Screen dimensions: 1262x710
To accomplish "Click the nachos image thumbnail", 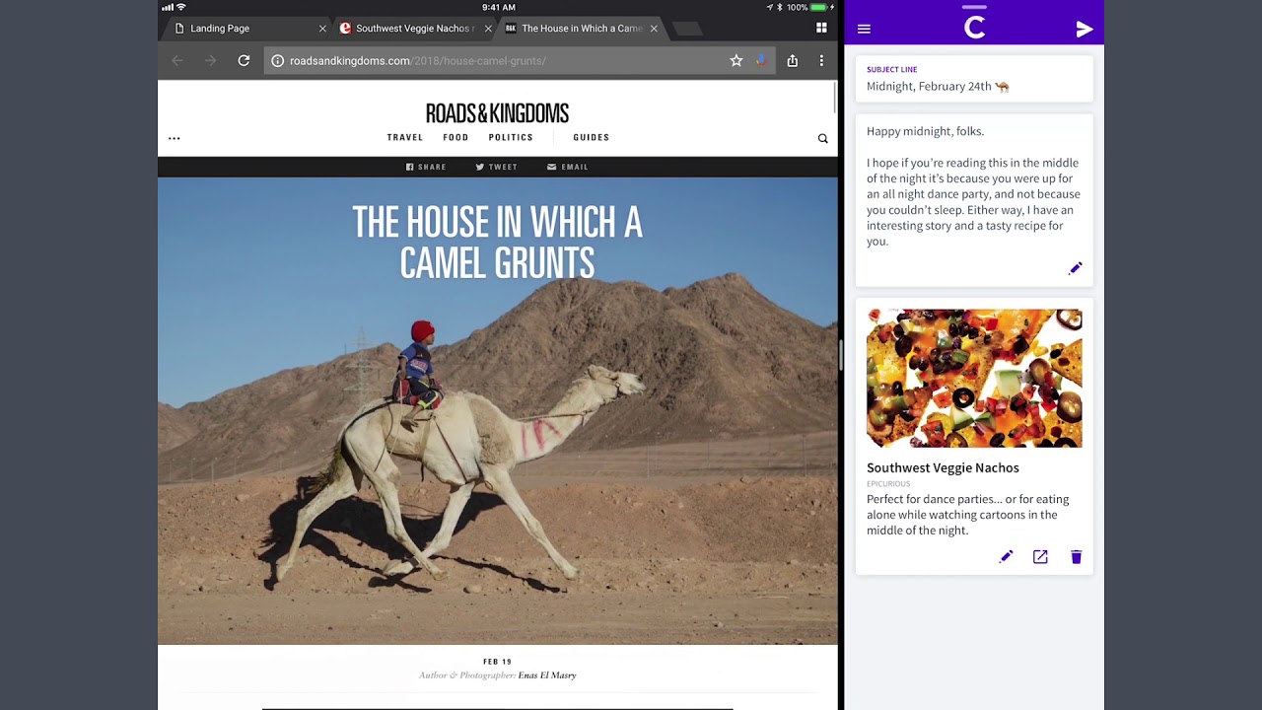I will pos(974,379).
